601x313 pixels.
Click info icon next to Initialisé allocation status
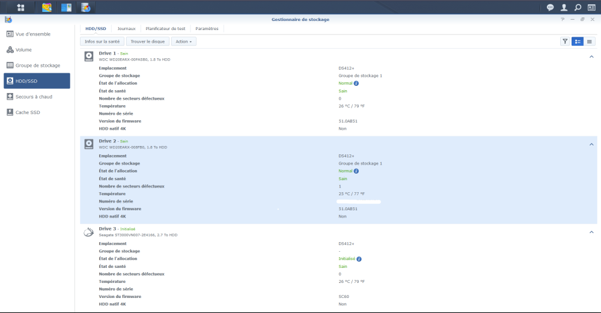coord(359,259)
